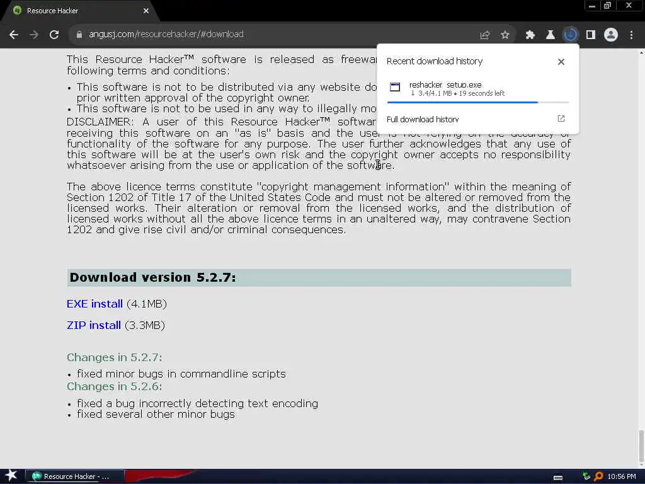Click the vertical scrollbar thumb
This screenshot has width=645, height=484.
641,446
